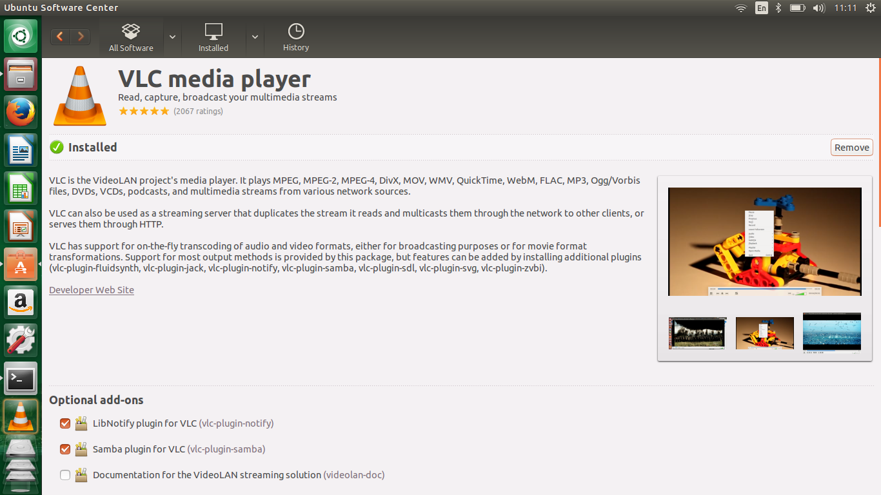The image size is (881, 495).
Task: Launch Firefox from the launcher
Action: (x=21, y=112)
